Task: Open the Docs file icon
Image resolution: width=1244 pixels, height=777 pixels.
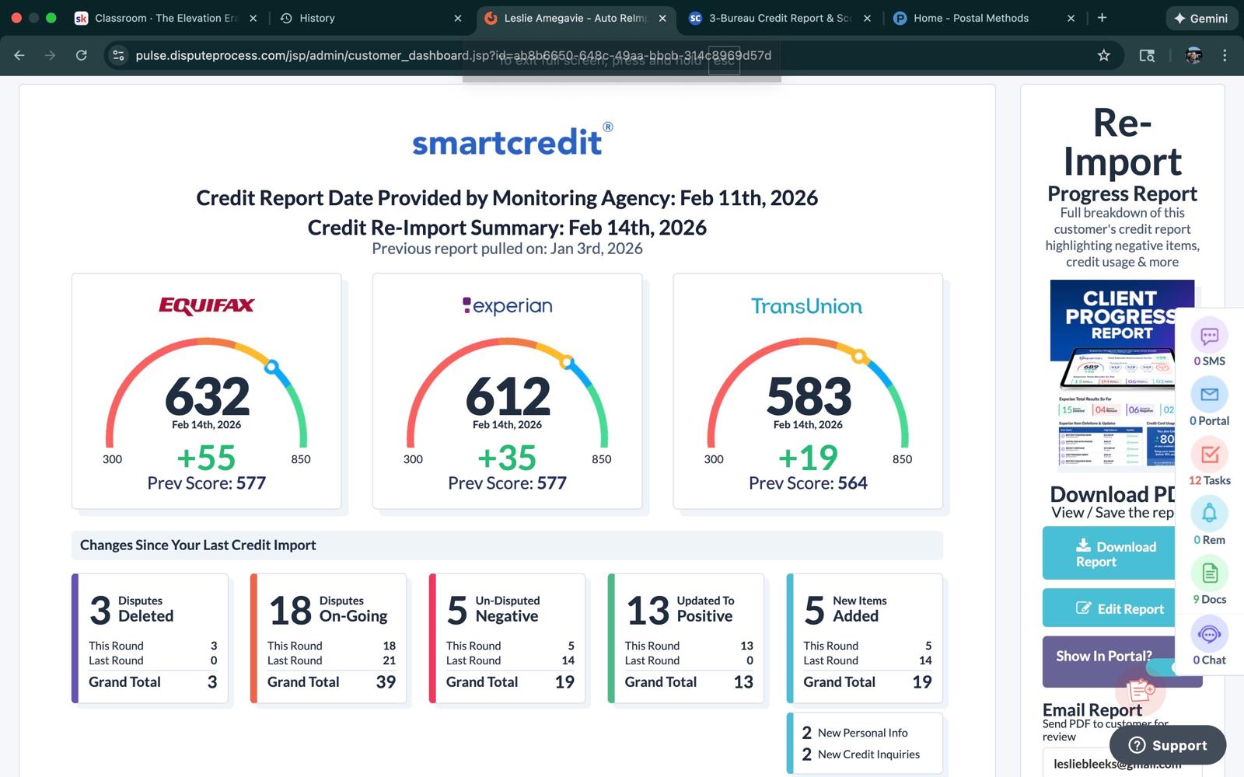Action: pyautogui.click(x=1209, y=574)
